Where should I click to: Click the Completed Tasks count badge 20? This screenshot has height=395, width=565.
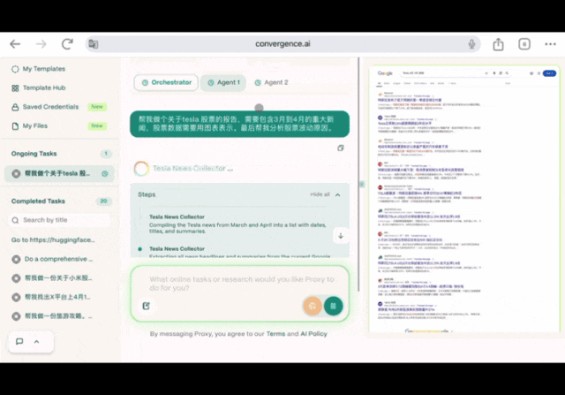pyautogui.click(x=104, y=201)
